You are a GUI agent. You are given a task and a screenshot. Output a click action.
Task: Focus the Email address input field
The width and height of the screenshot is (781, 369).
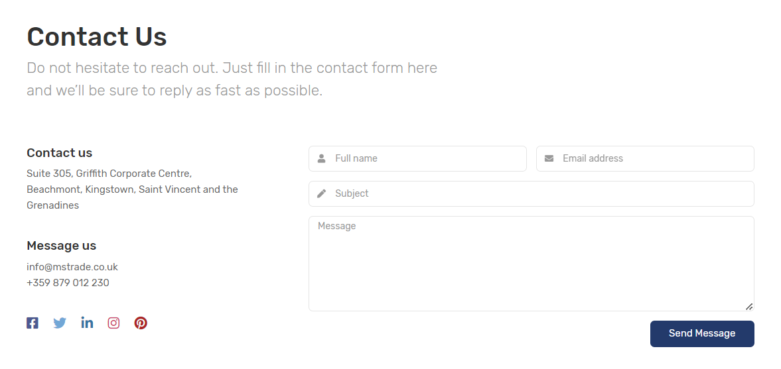(654, 159)
